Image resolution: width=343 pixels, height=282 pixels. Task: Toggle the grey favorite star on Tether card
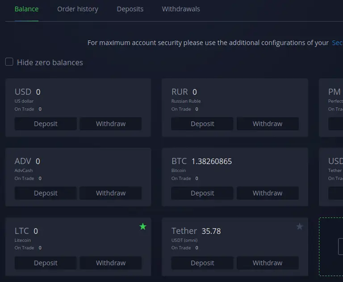pyautogui.click(x=300, y=226)
